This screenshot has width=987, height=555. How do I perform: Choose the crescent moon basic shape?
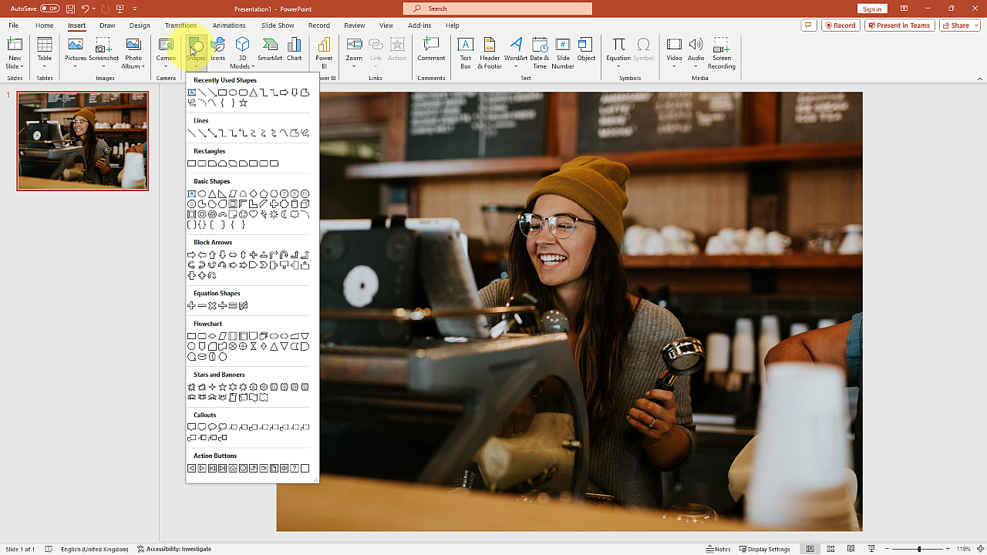[284, 214]
